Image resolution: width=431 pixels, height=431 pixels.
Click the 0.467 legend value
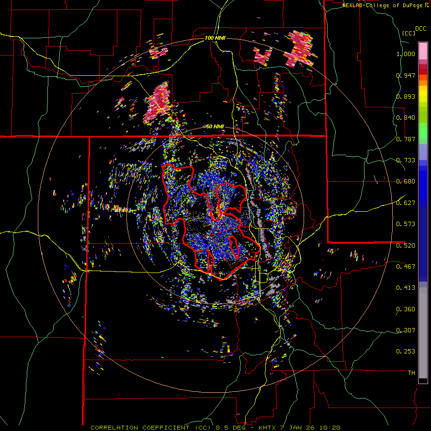406,266
